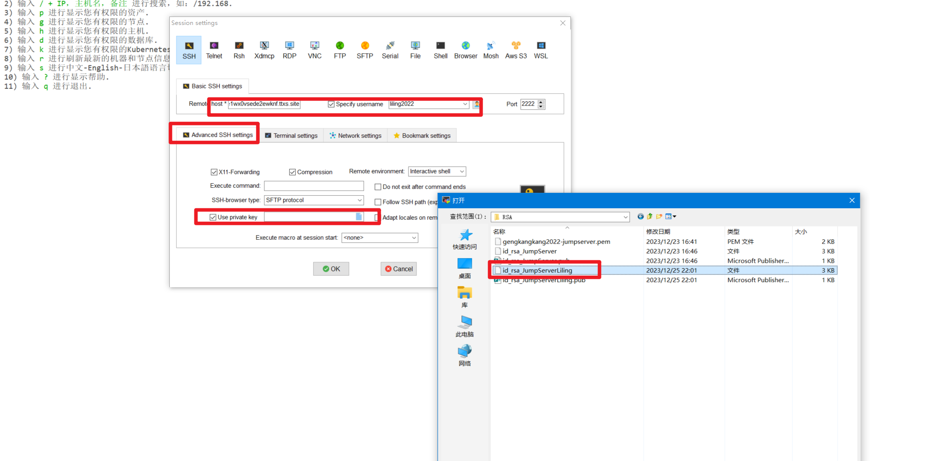Select the id_rsa_JumpServerLiling file
Screen dimensions: 926x461
pyautogui.click(x=537, y=271)
